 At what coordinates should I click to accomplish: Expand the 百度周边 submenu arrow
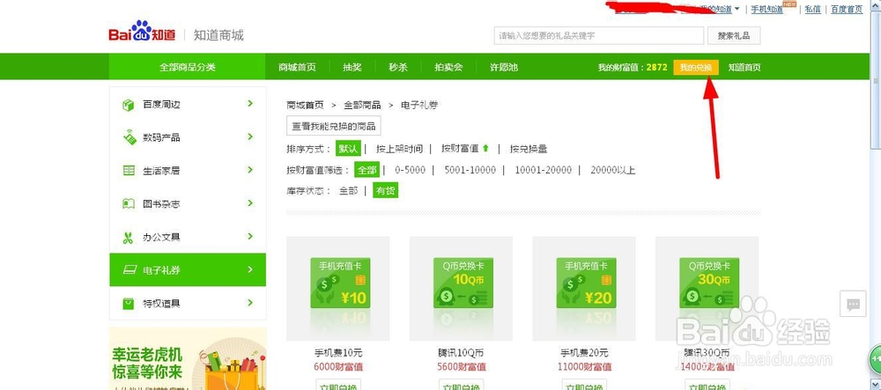coord(250,104)
